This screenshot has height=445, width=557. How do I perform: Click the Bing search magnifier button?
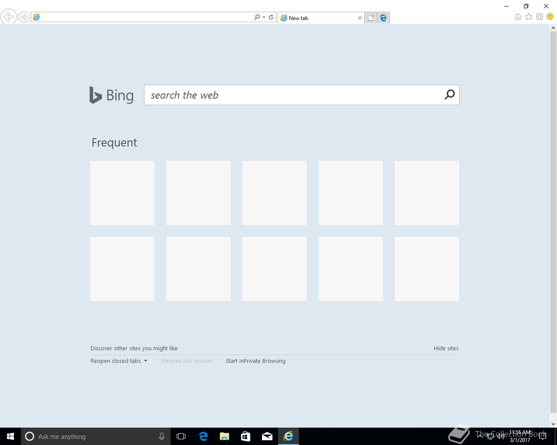click(450, 95)
